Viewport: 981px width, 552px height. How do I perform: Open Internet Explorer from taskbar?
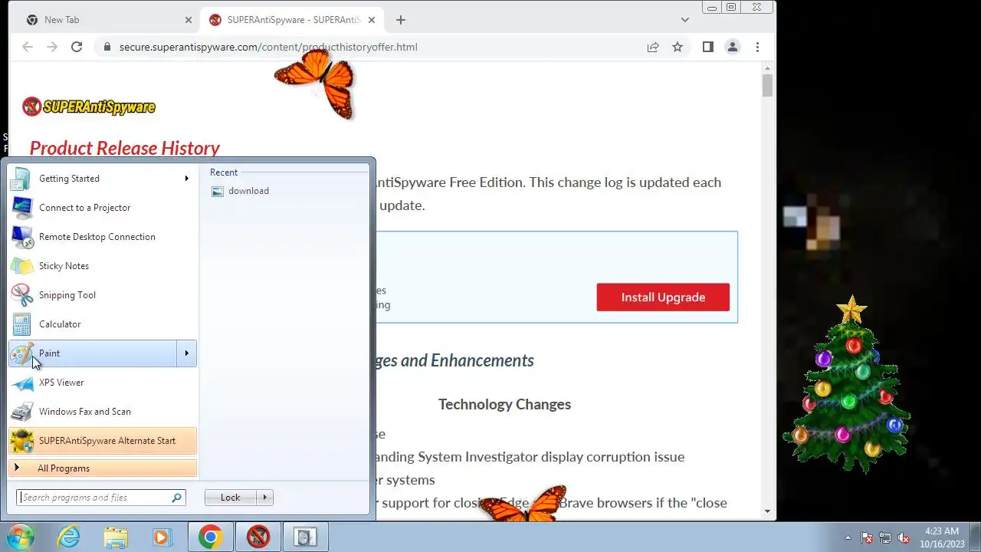[69, 537]
